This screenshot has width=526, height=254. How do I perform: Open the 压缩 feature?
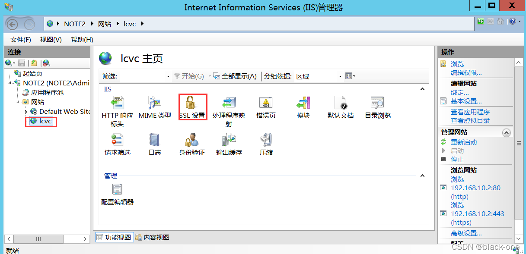(266, 144)
